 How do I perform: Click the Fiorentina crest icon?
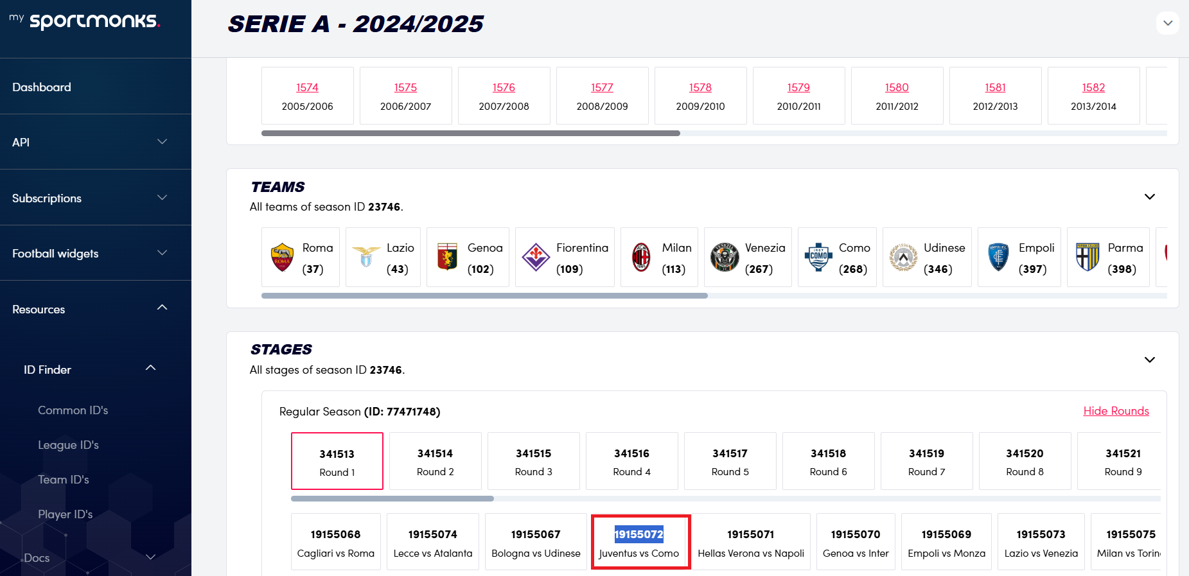pyautogui.click(x=536, y=257)
